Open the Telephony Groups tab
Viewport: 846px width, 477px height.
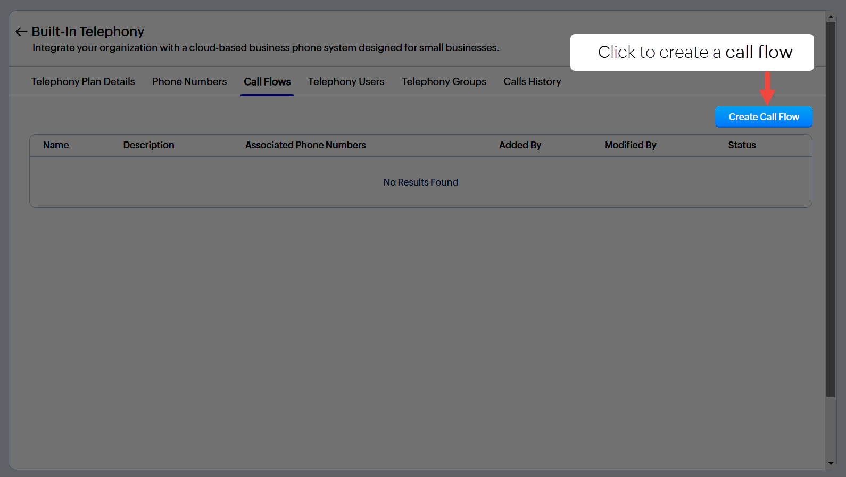point(444,81)
